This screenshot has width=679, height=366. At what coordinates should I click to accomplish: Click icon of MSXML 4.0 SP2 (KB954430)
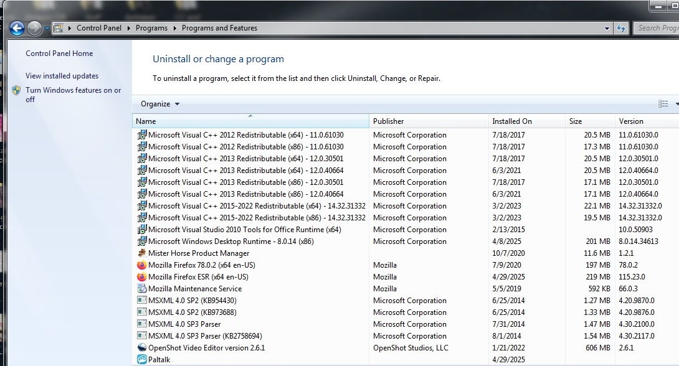(x=141, y=300)
